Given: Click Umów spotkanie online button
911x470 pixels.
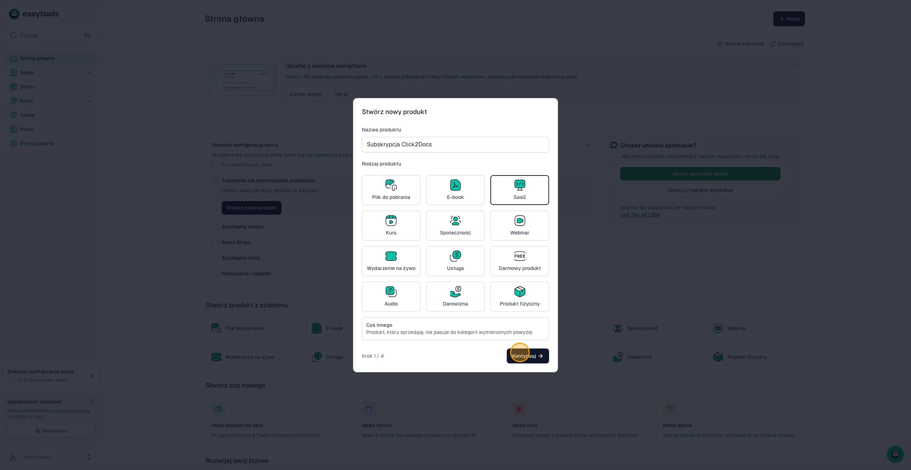Looking at the screenshot, I should (700, 174).
